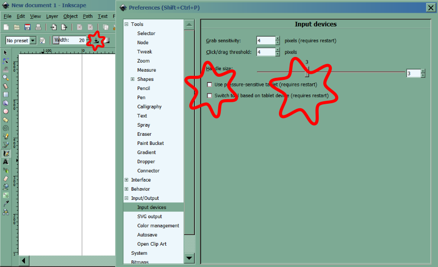Viewport: 438px width, 267px height.
Task: Click the Grab sensitivity input field
Action: (265, 41)
